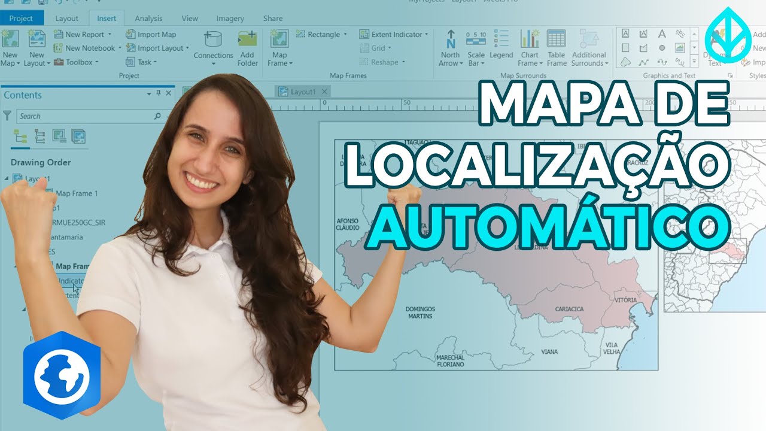The image size is (766, 431).
Task: Open the Project tab
Action: pyautogui.click(x=22, y=18)
